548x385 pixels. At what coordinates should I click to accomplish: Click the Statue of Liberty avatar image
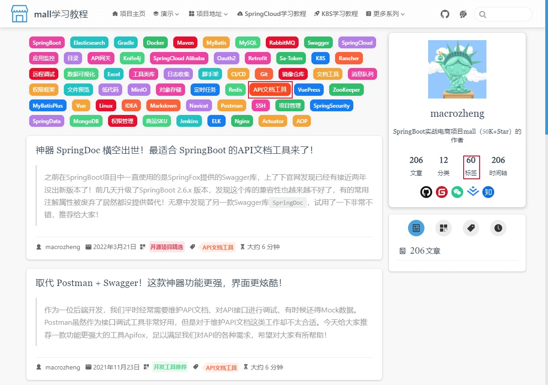click(x=457, y=69)
